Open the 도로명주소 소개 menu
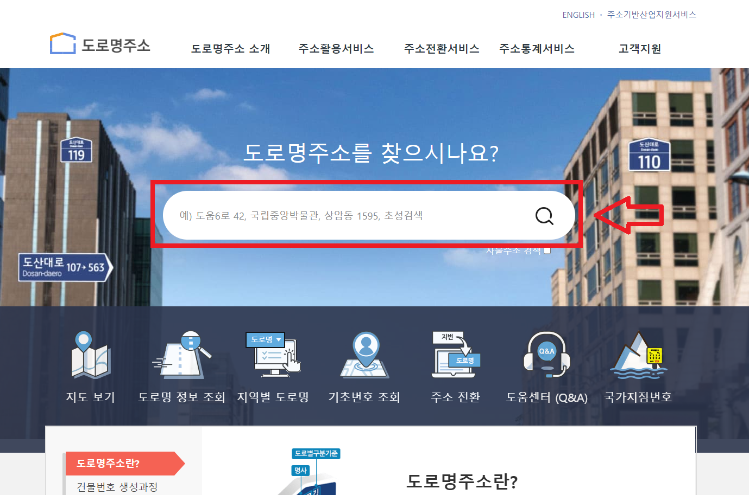Screen dimensions: 749x495 click(230, 48)
